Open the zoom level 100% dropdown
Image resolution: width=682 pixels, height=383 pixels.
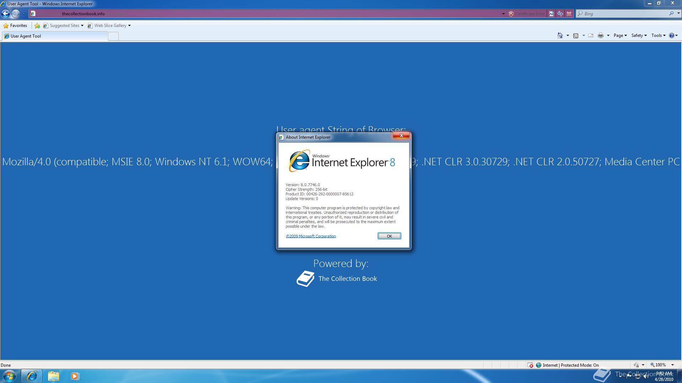click(672, 365)
